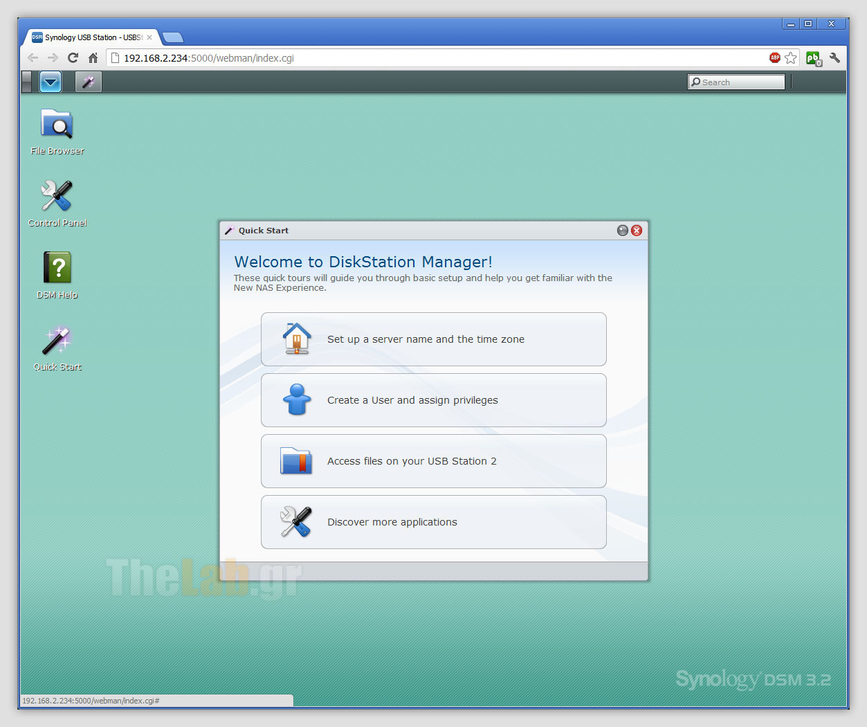Click the Quick Start dialog title text
This screenshot has width=867, height=727.
264,231
